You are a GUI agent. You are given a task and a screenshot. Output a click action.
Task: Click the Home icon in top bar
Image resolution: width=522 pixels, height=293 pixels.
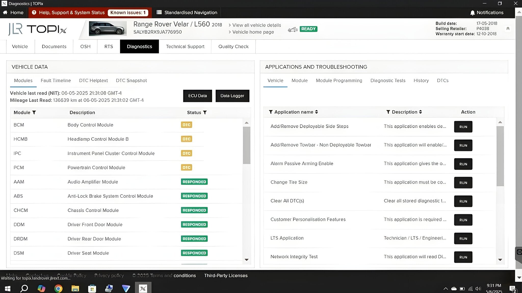(5, 12)
